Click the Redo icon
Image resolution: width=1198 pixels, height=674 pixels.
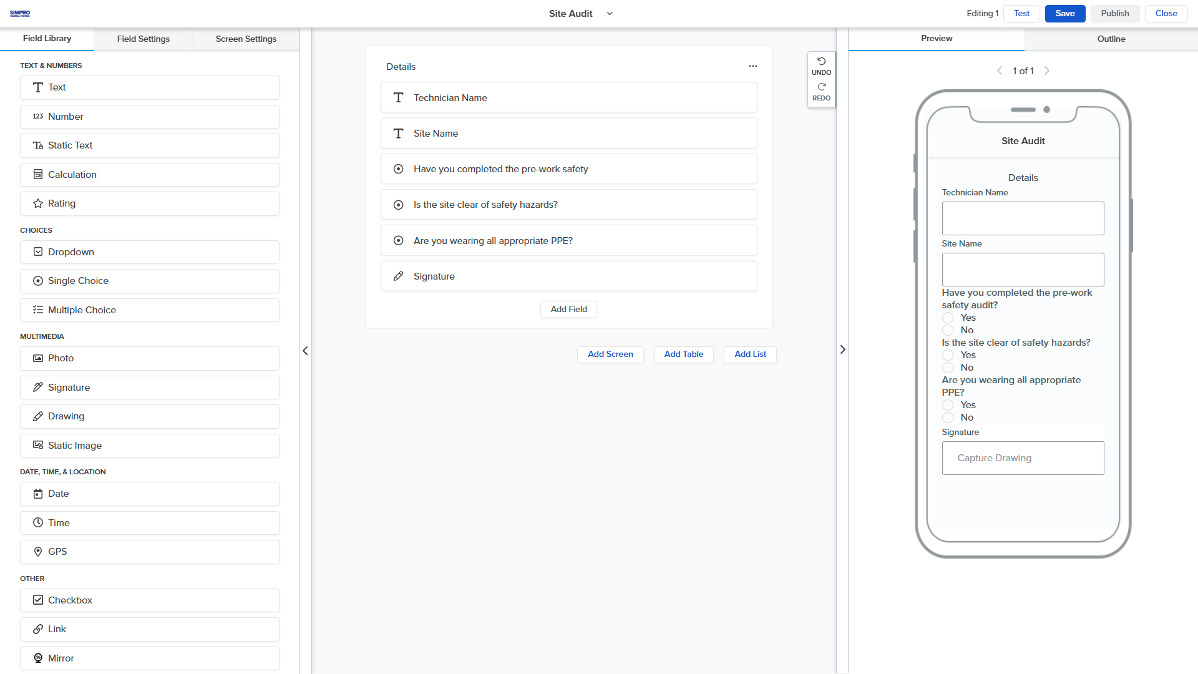[821, 87]
